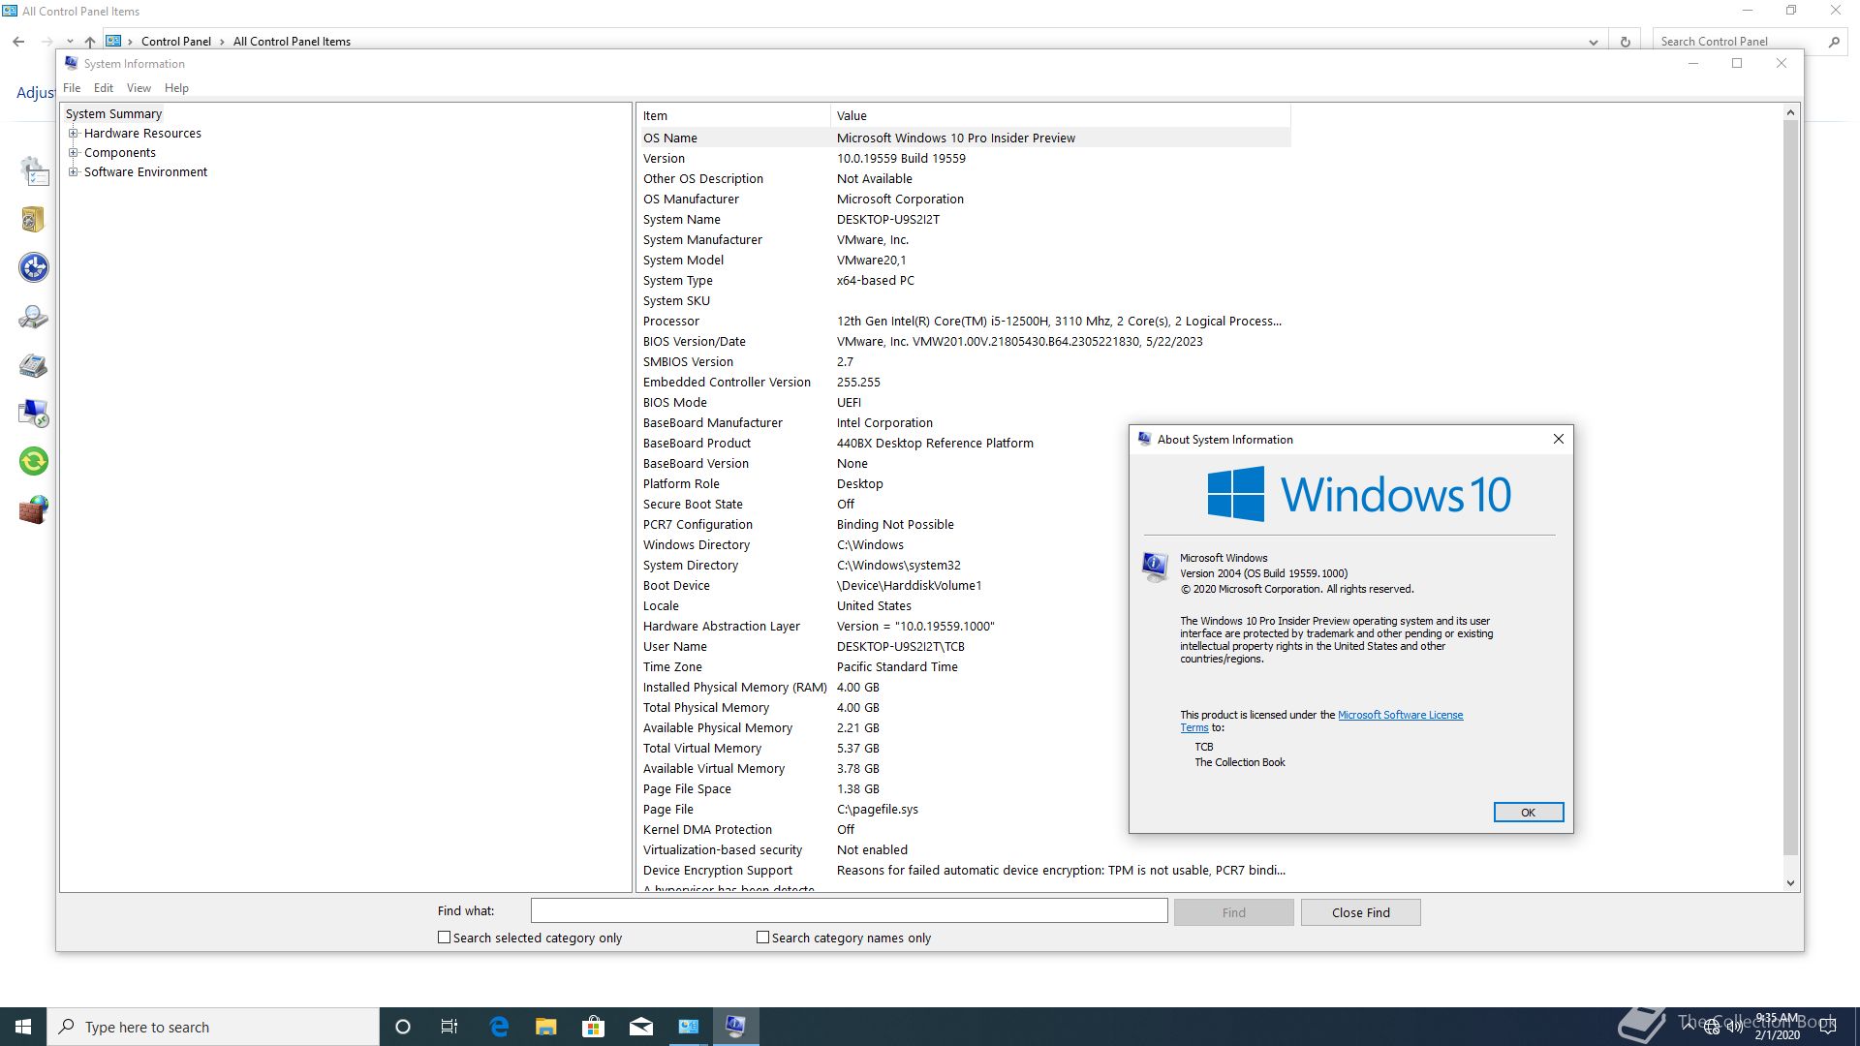Select the Time Zone row
Viewport: 1860px width, 1046px height.
click(965, 666)
